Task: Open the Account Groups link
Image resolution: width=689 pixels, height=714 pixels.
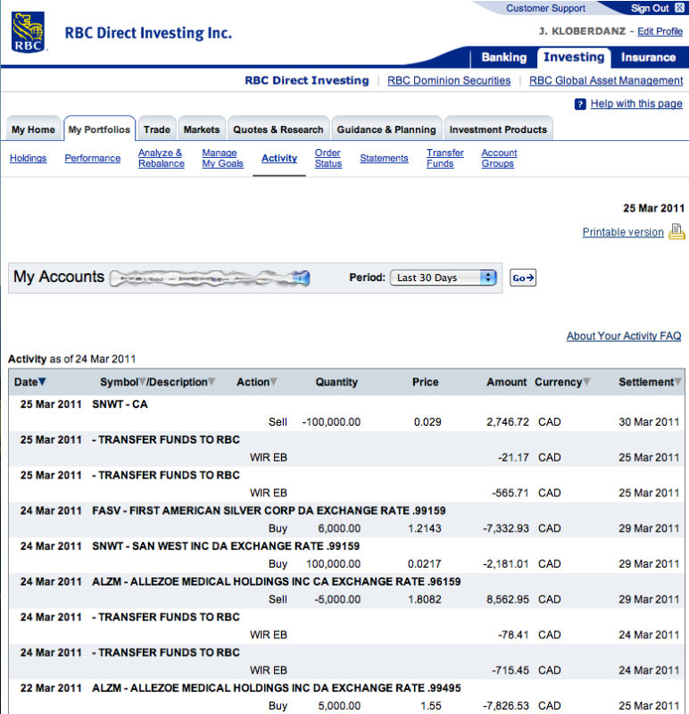Action: point(499,158)
